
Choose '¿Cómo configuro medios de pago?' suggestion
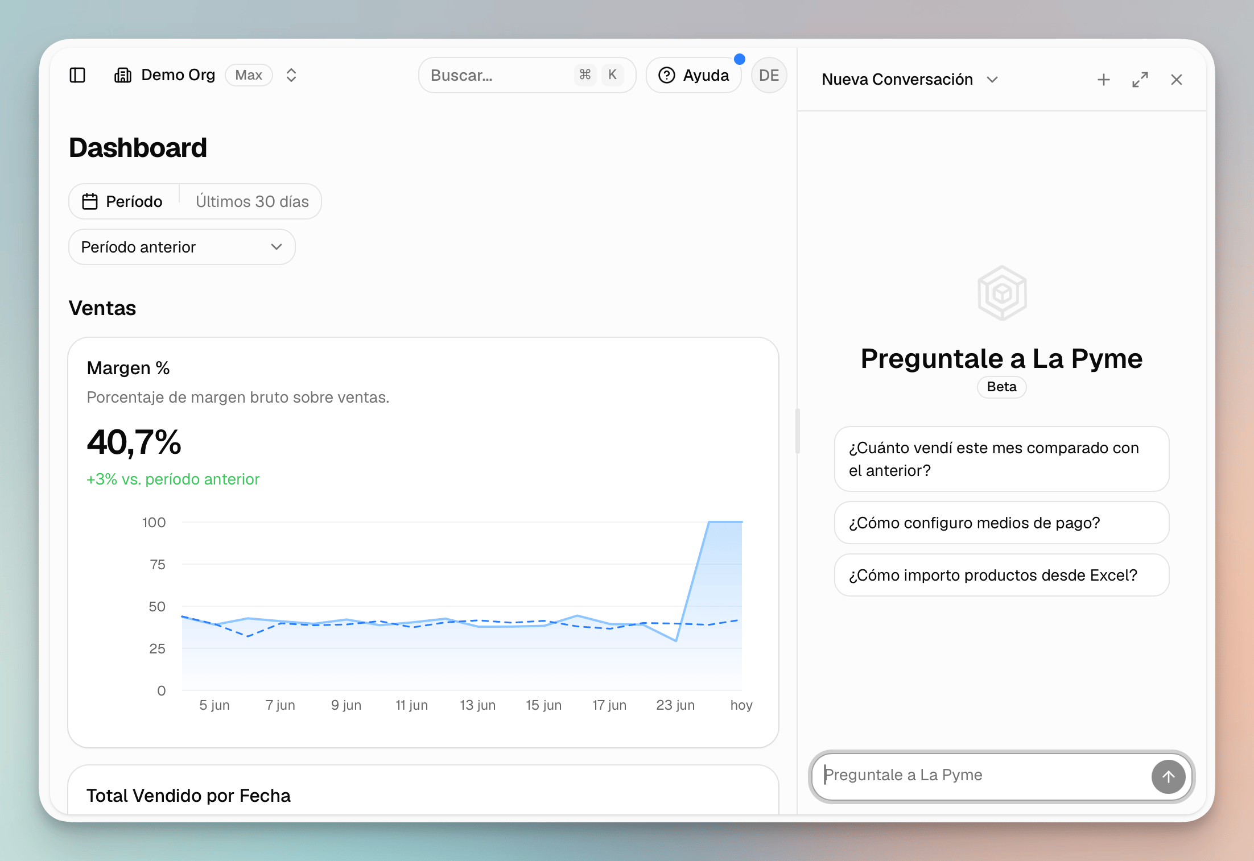(x=1001, y=523)
